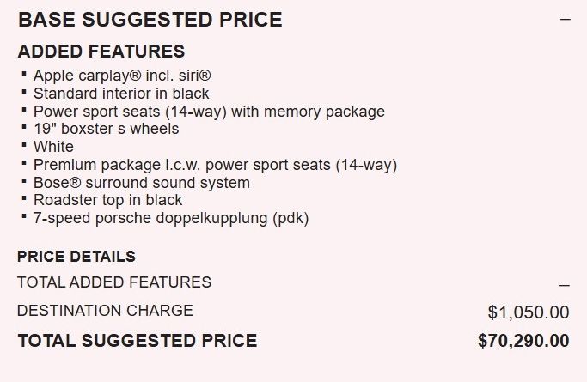Select the Apple carplay incl. siri feature
Viewport: 587px width, 382px height.
[122, 76]
